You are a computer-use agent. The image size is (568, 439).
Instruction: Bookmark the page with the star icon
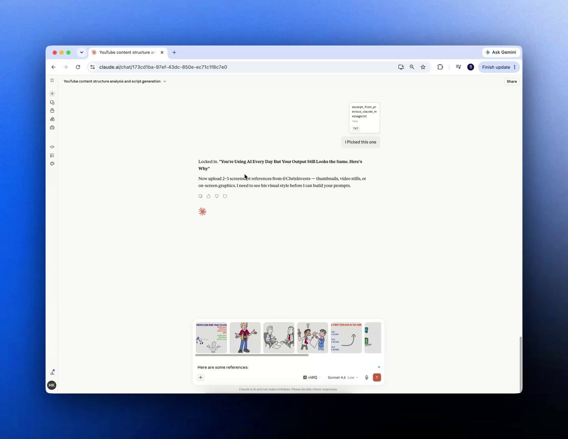[423, 67]
